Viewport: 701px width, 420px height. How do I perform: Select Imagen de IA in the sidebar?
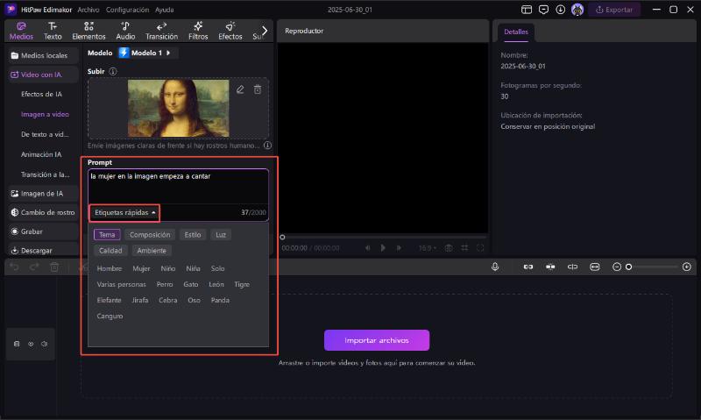43,193
